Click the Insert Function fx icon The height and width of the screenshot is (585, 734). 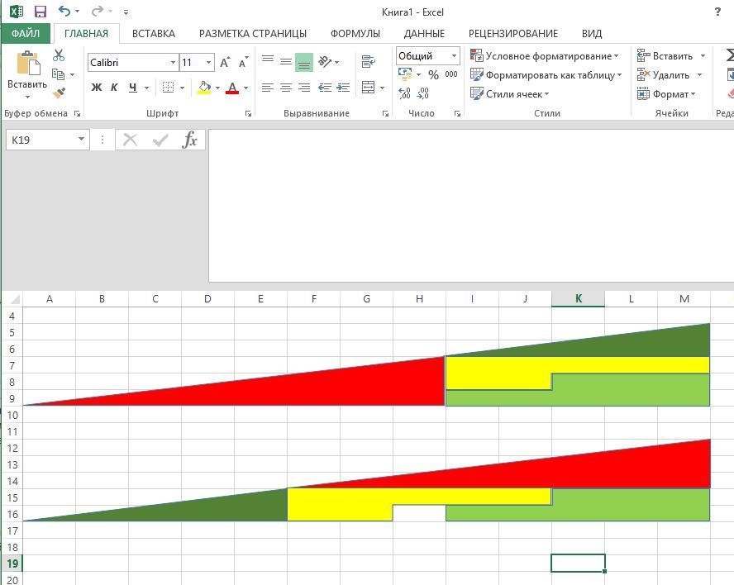pyautogui.click(x=190, y=140)
